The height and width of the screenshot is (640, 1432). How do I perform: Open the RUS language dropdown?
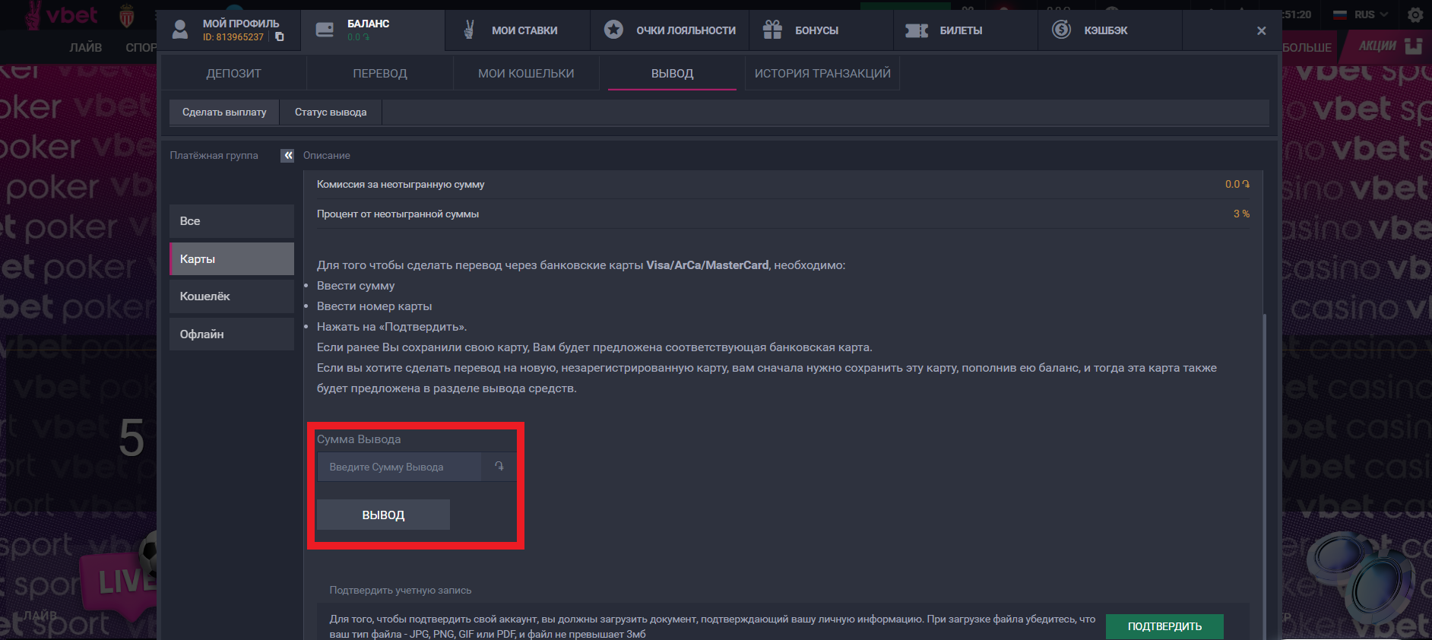(x=1371, y=14)
